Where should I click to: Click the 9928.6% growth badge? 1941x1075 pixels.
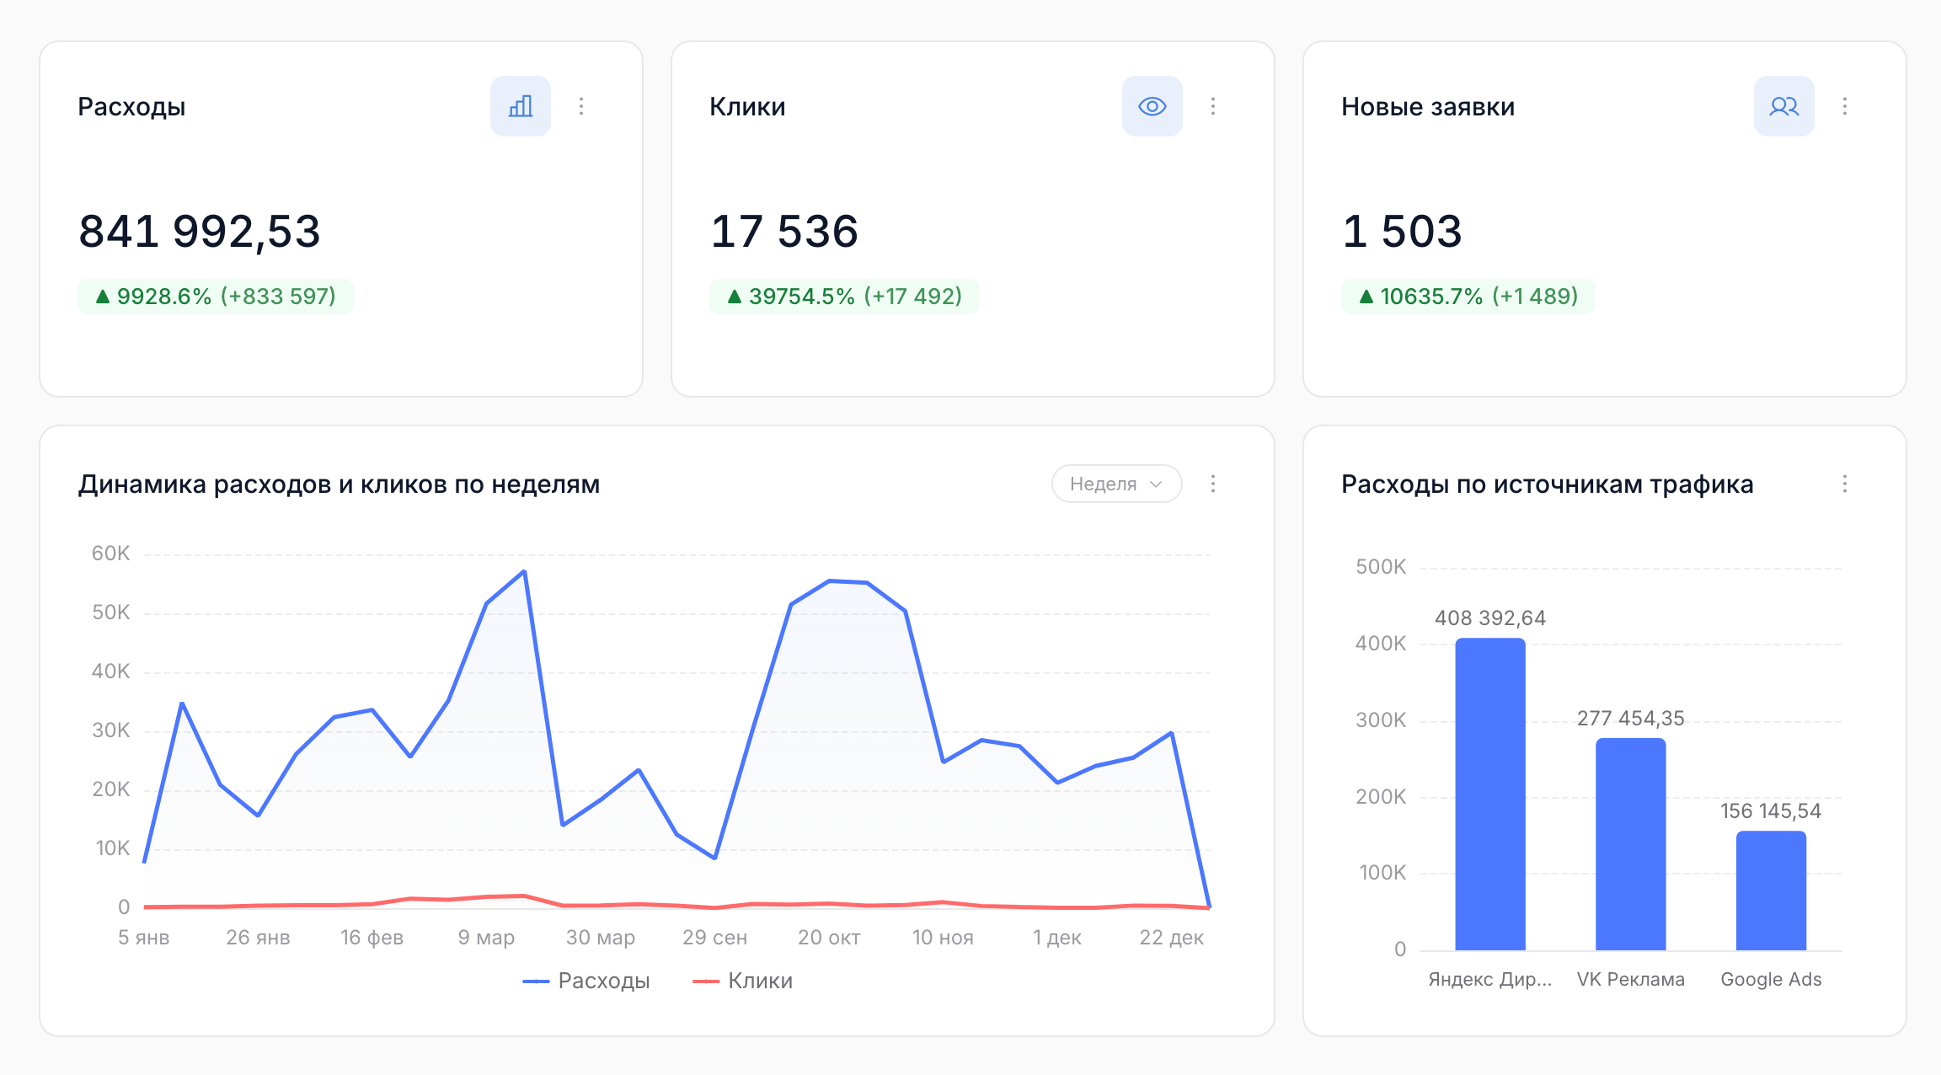pyautogui.click(x=216, y=297)
